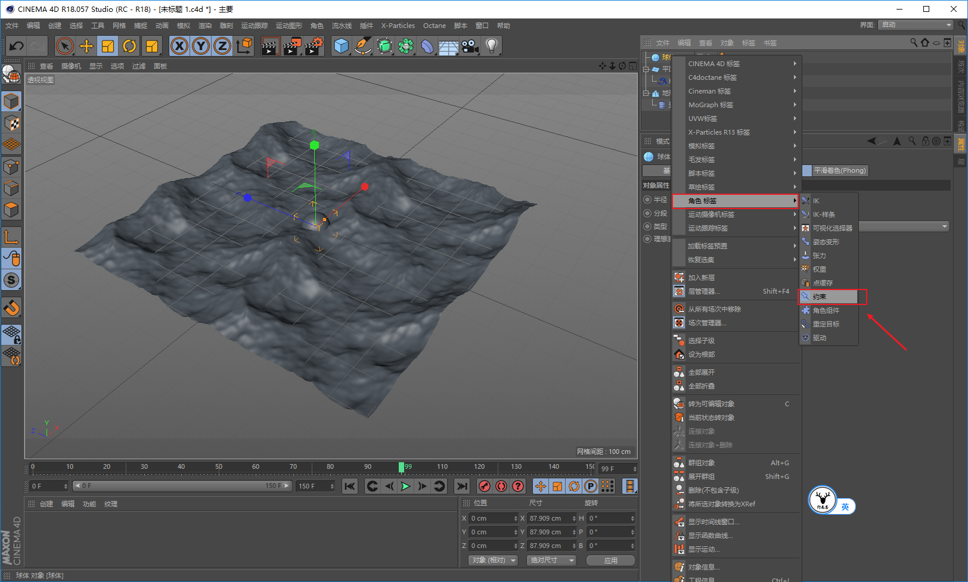Add a camera object
This screenshot has width=968, height=582.
pyautogui.click(x=470, y=46)
